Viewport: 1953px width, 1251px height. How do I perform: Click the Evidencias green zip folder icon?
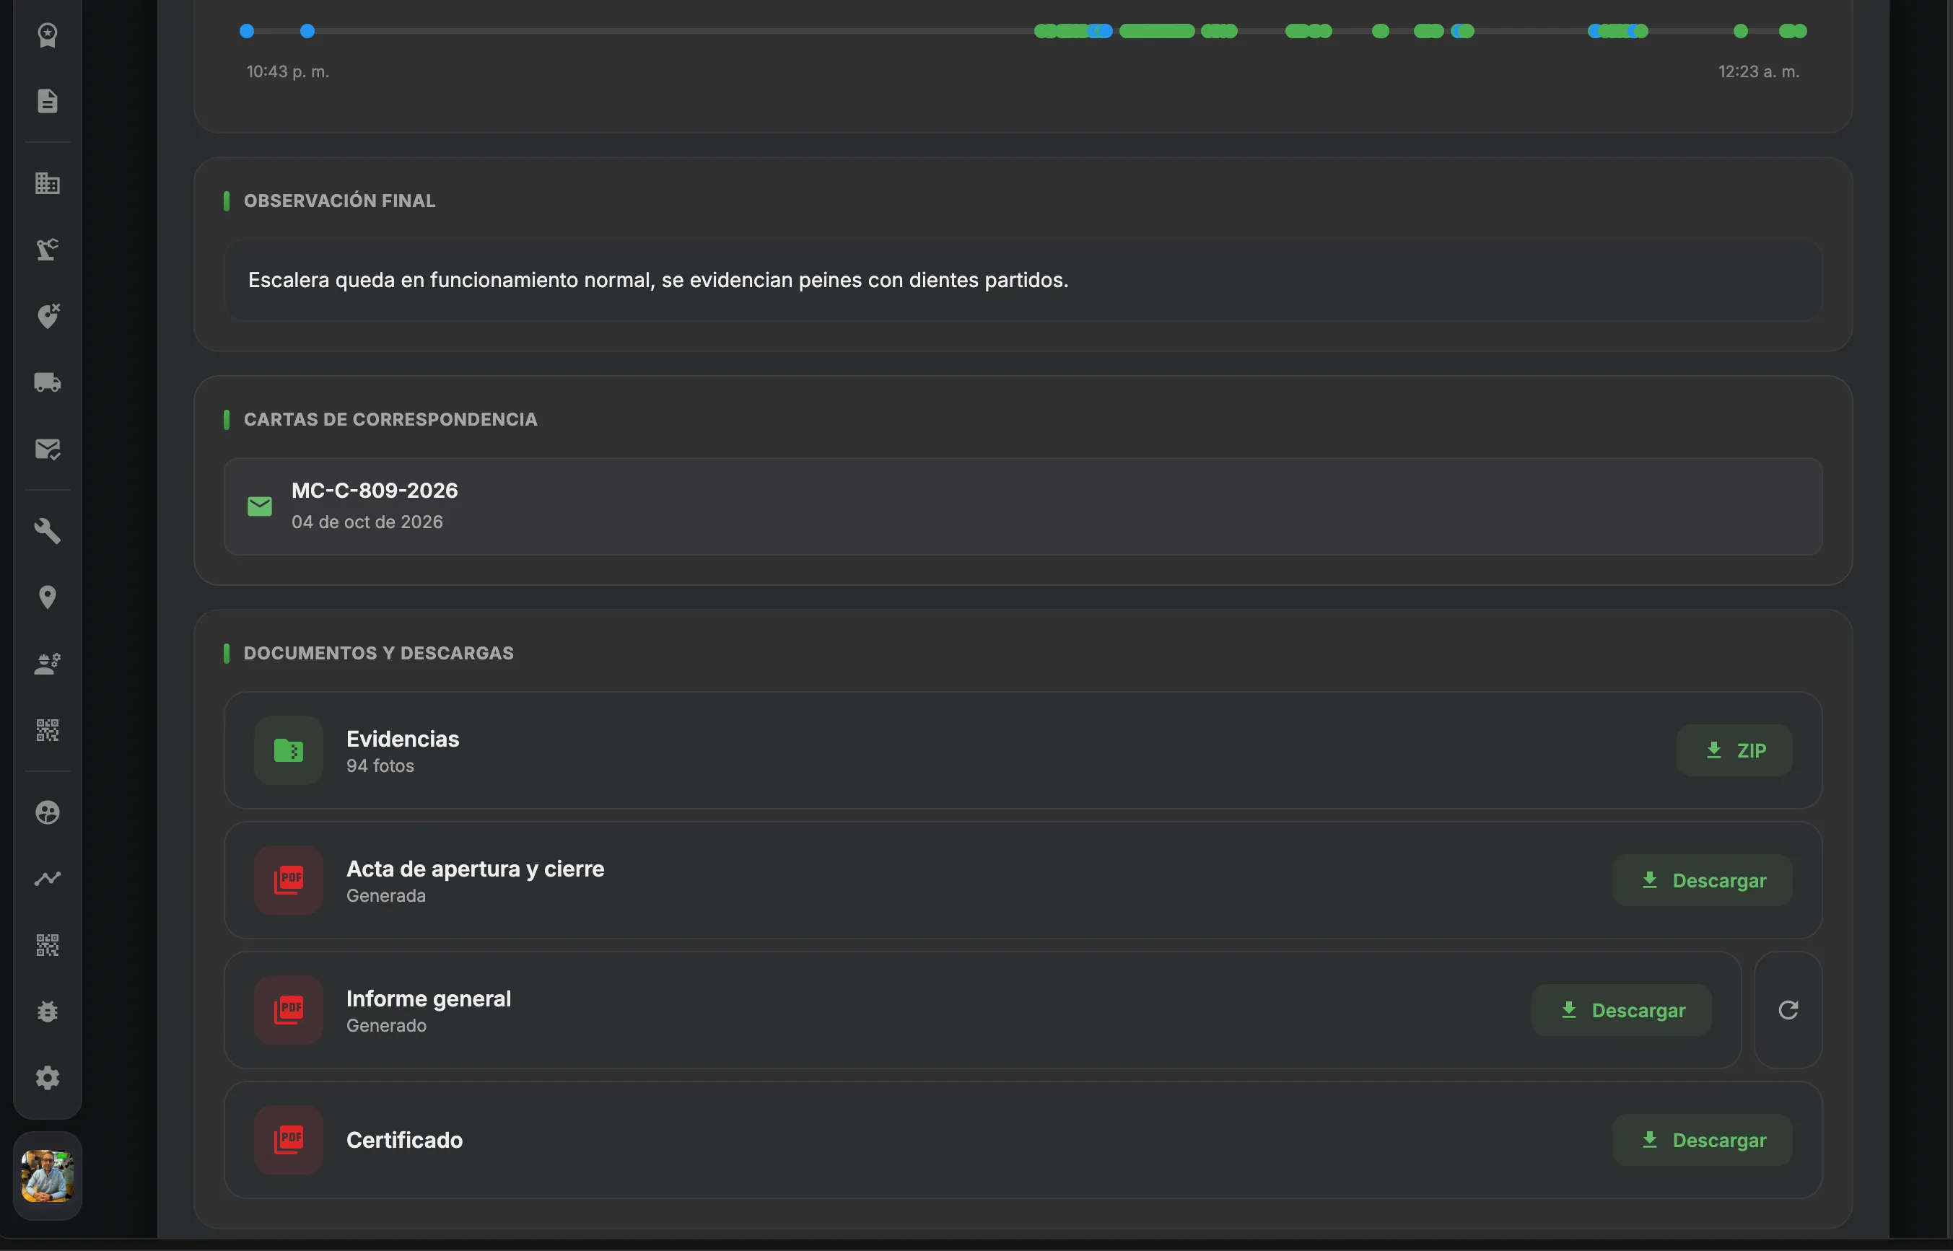pos(289,750)
